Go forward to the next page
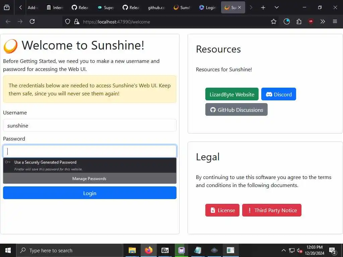 coord(20,21)
